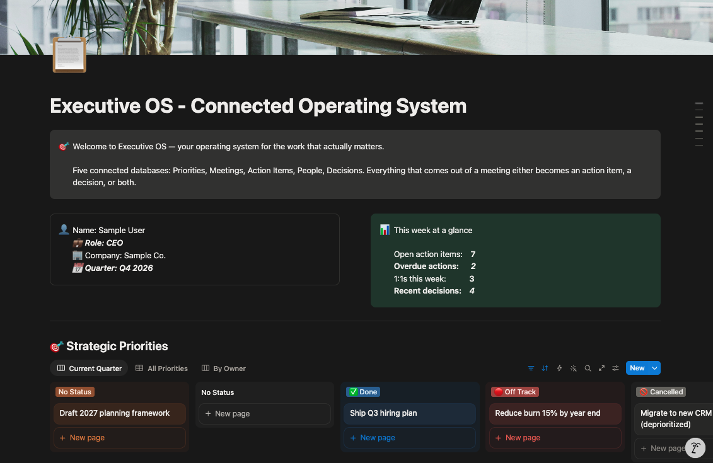Switch to the Current Quarter tab
713x463 pixels.
(x=89, y=369)
